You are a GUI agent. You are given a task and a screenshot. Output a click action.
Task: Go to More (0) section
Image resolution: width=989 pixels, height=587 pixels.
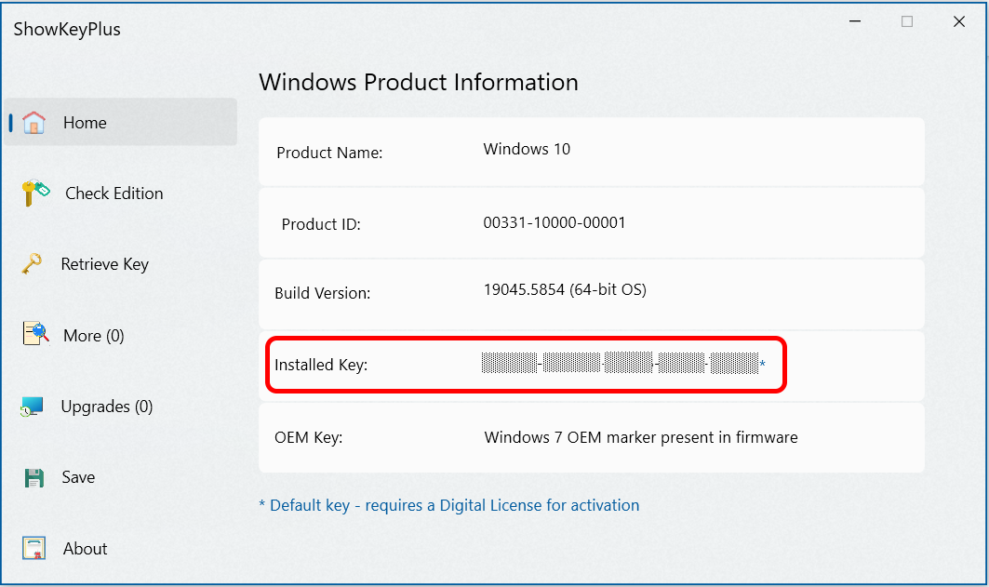click(x=93, y=336)
